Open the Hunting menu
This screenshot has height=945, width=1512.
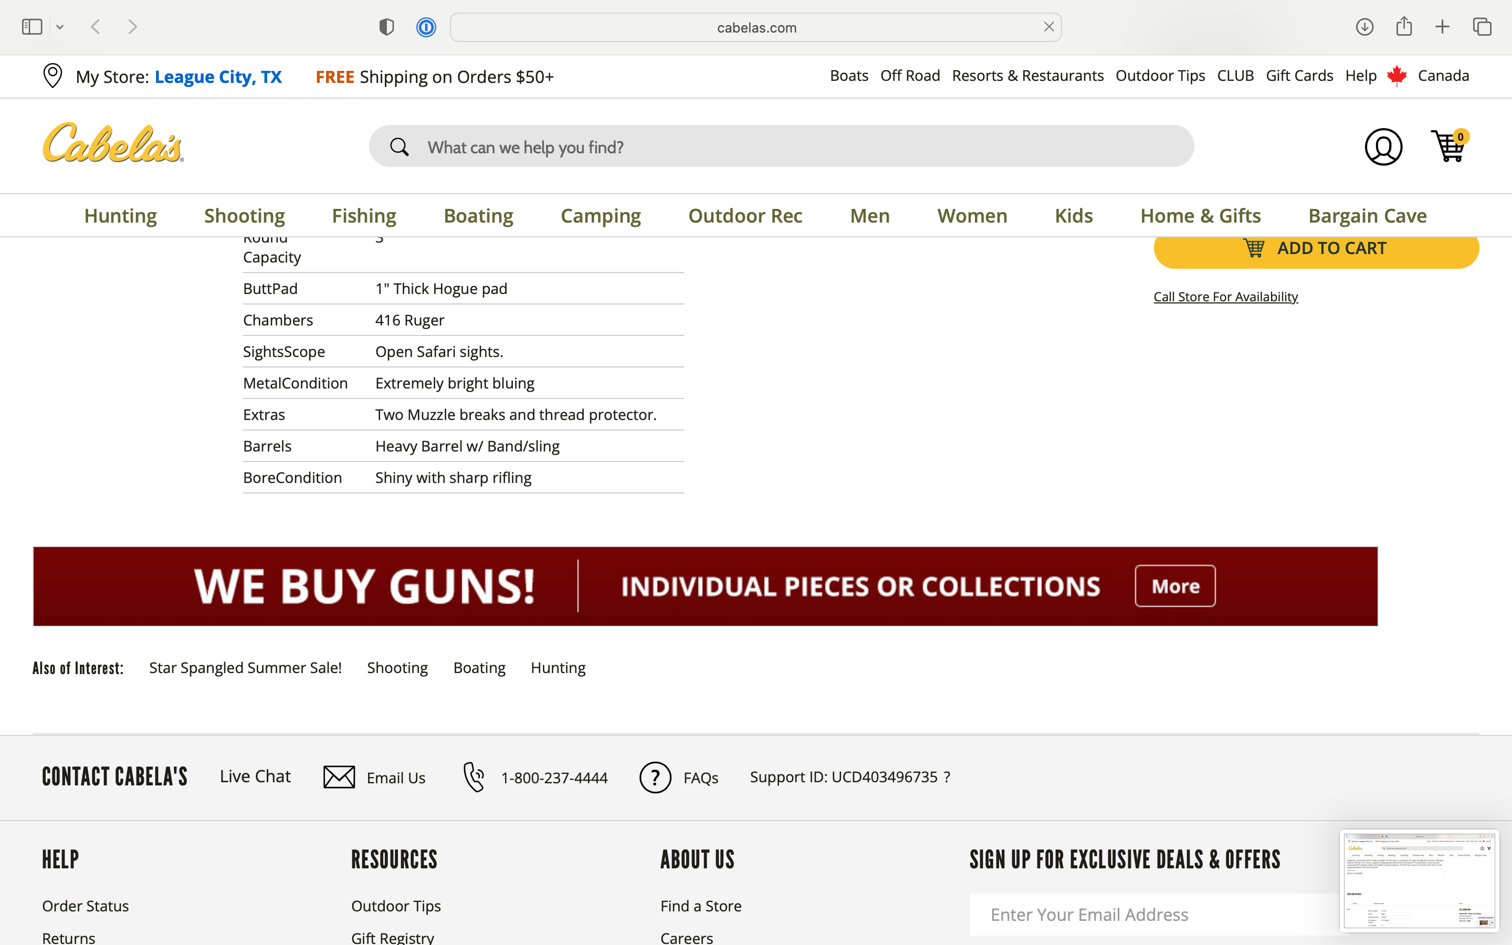121,216
